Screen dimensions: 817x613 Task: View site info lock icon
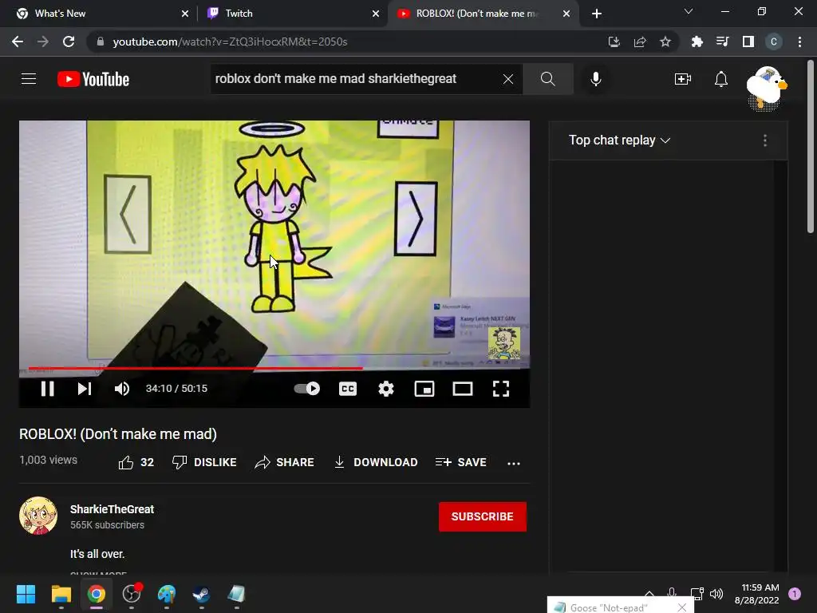(x=101, y=42)
